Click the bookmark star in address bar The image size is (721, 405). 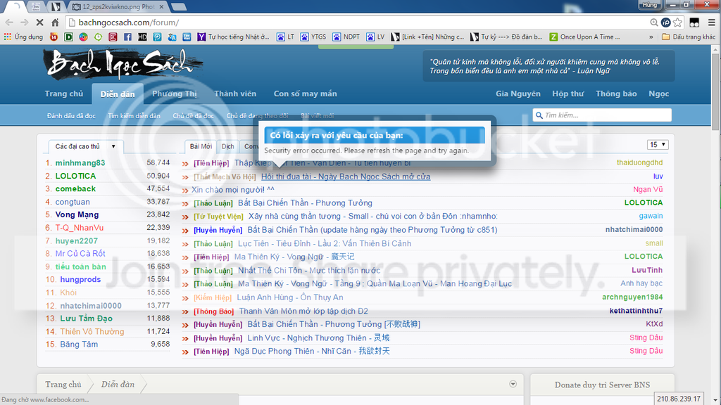[677, 22]
